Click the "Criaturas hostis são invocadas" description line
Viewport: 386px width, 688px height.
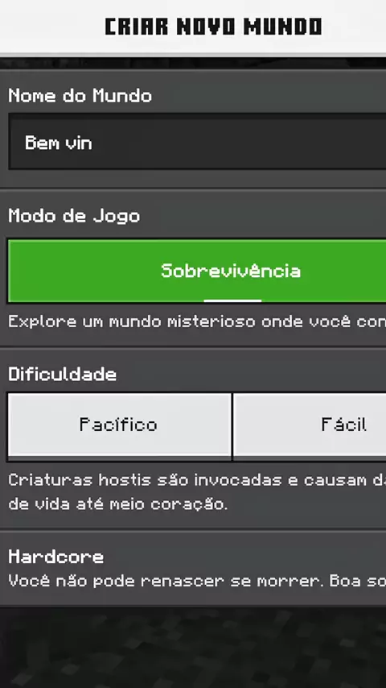[197, 479]
